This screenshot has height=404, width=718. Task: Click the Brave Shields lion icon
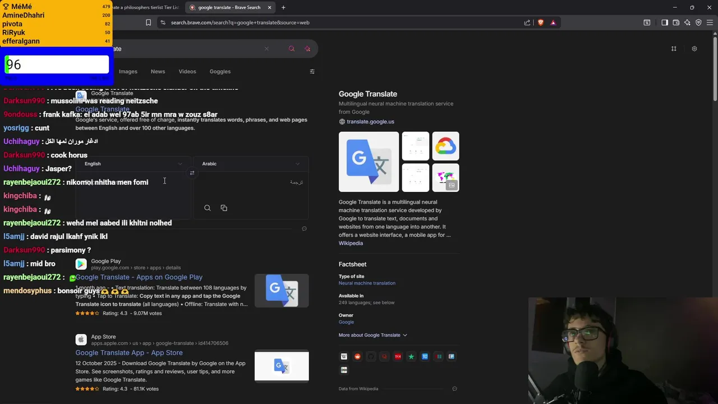click(x=540, y=22)
